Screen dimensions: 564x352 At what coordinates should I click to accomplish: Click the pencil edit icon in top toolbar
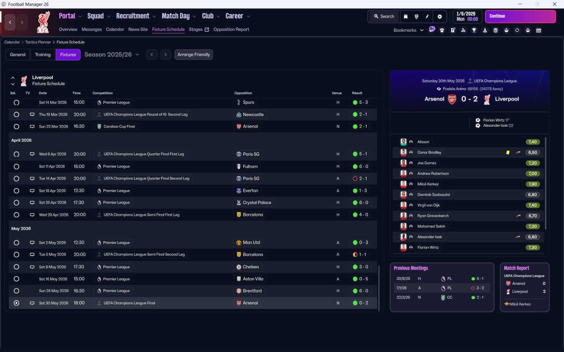coord(427,16)
